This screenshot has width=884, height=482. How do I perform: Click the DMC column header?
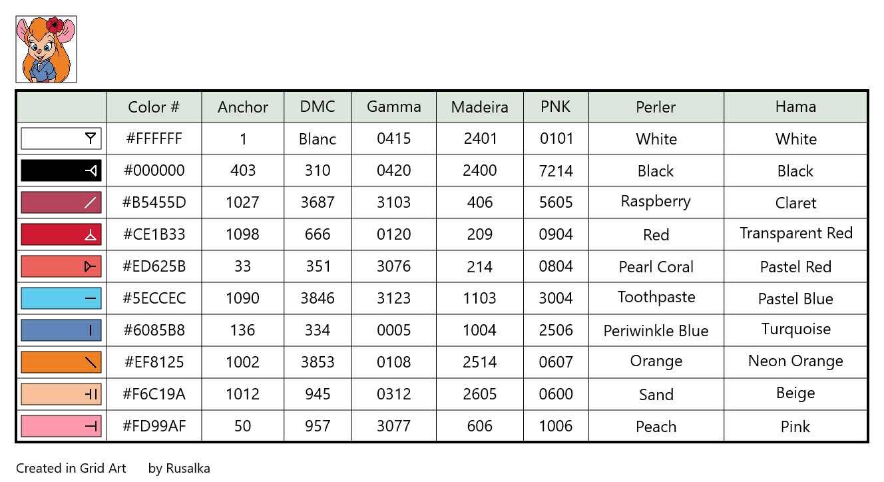pos(318,107)
